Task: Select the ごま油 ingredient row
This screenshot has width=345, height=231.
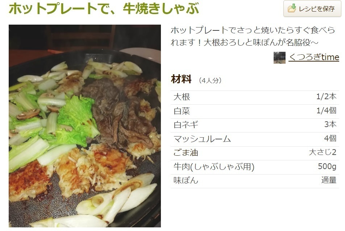Action: click(255, 153)
